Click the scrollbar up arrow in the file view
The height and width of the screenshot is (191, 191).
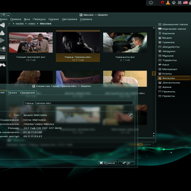pos(154,28)
